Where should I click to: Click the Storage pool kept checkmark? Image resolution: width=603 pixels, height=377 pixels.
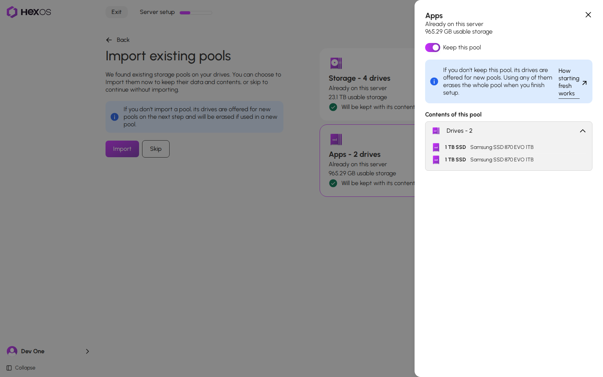tap(333, 107)
